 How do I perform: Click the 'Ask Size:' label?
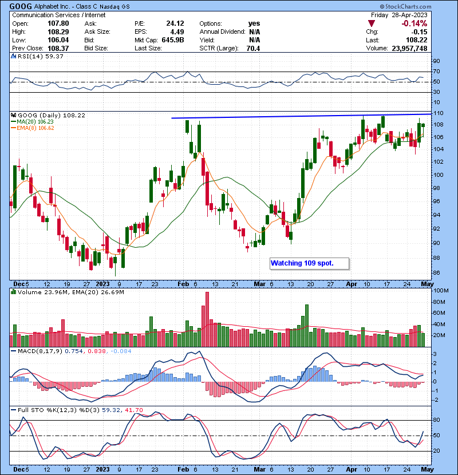point(97,32)
